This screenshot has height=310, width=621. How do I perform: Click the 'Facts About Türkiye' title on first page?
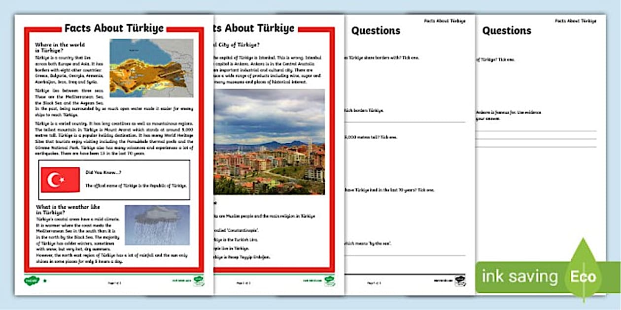114,28
